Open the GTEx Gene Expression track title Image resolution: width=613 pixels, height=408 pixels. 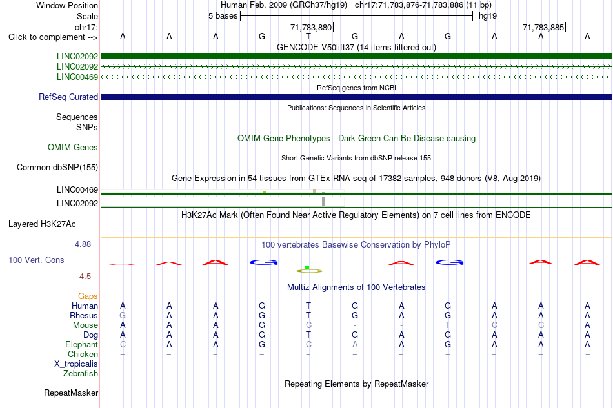(x=356, y=179)
